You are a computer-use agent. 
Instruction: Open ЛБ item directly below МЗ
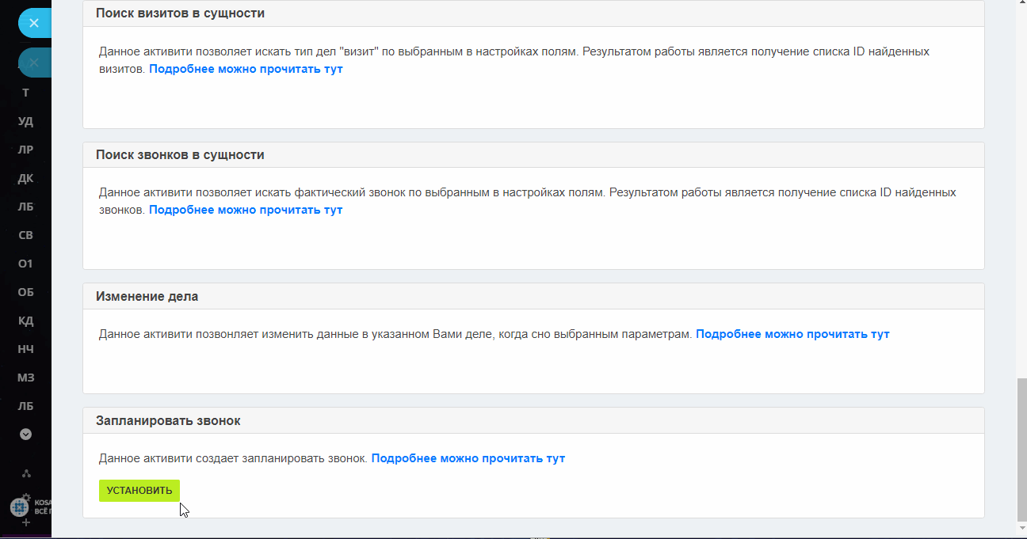(25, 406)
